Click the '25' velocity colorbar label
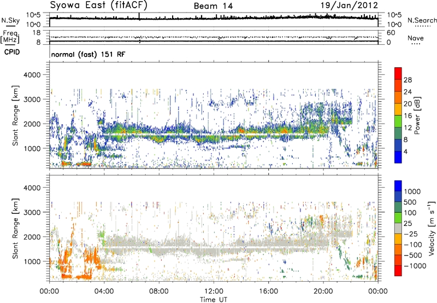 tap(408, 224)
